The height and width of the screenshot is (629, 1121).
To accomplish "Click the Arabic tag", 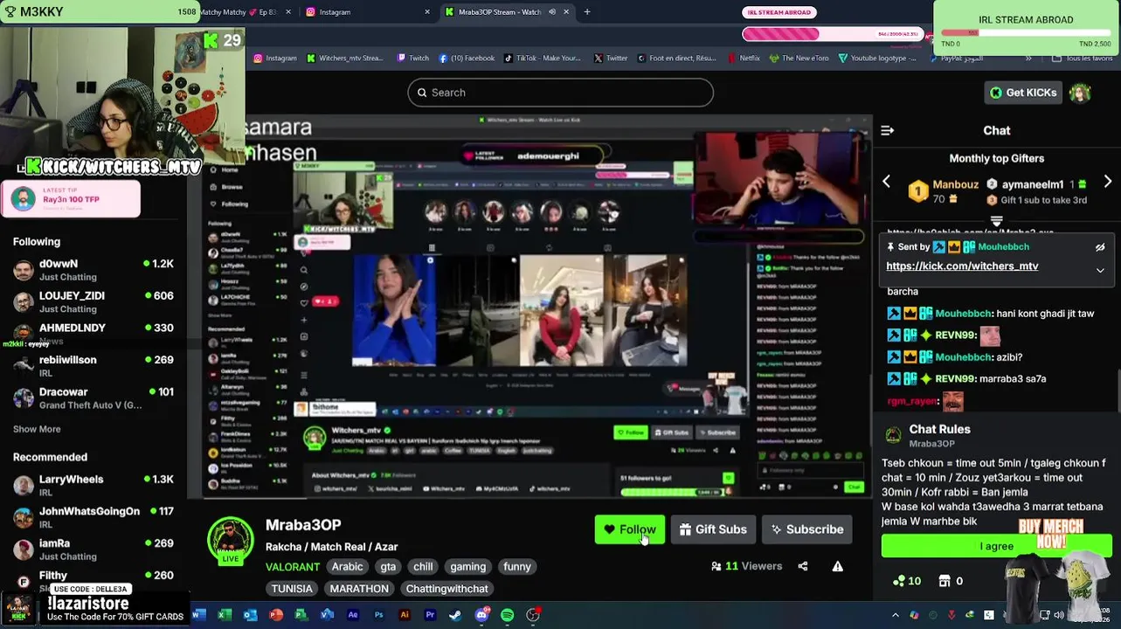I will click(x=347, y=567).
